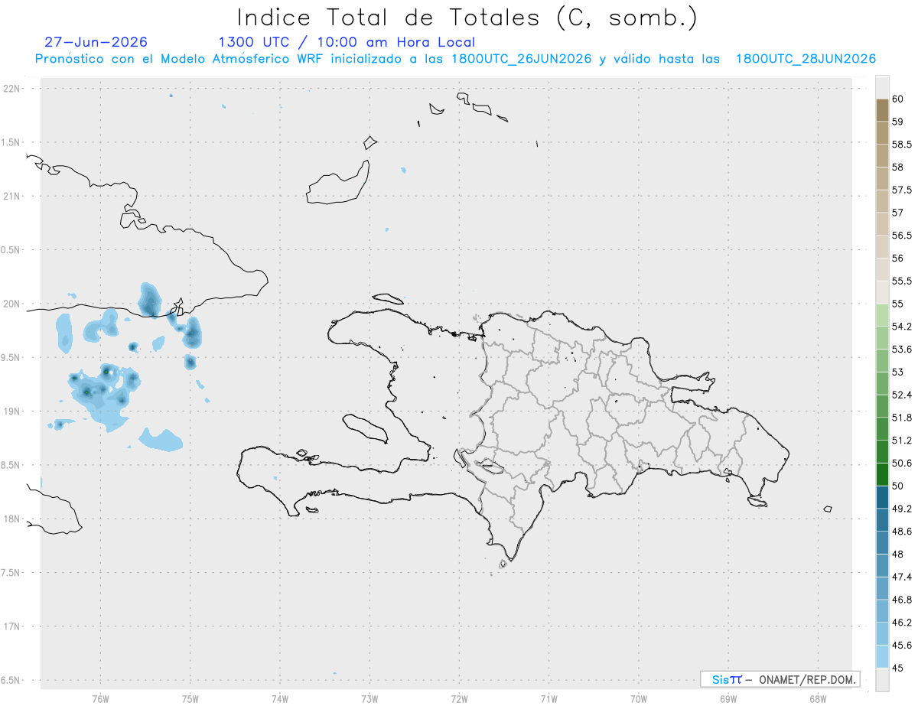Click the "46.8" colorbar label

point(901,600)
